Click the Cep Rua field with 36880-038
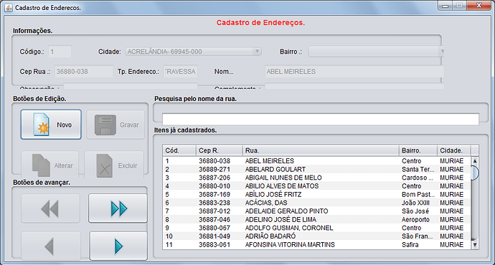The height and width of the screenshot is (265, 495). [x=84, y=72]
